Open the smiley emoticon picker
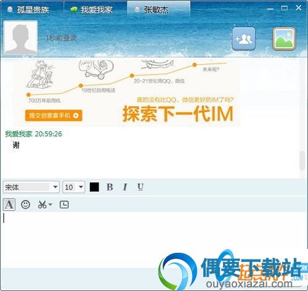This screenshot has height=291, width=308. click(25, 205)
